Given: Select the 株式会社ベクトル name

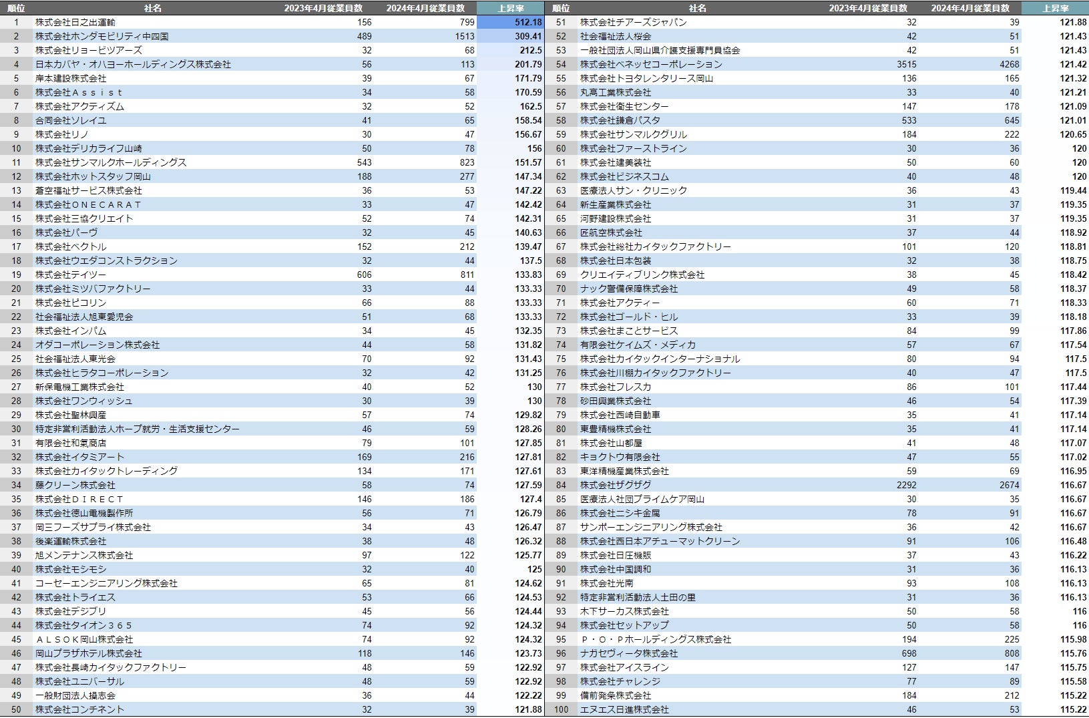Looking at the screenshot, I should click(71, 246).
